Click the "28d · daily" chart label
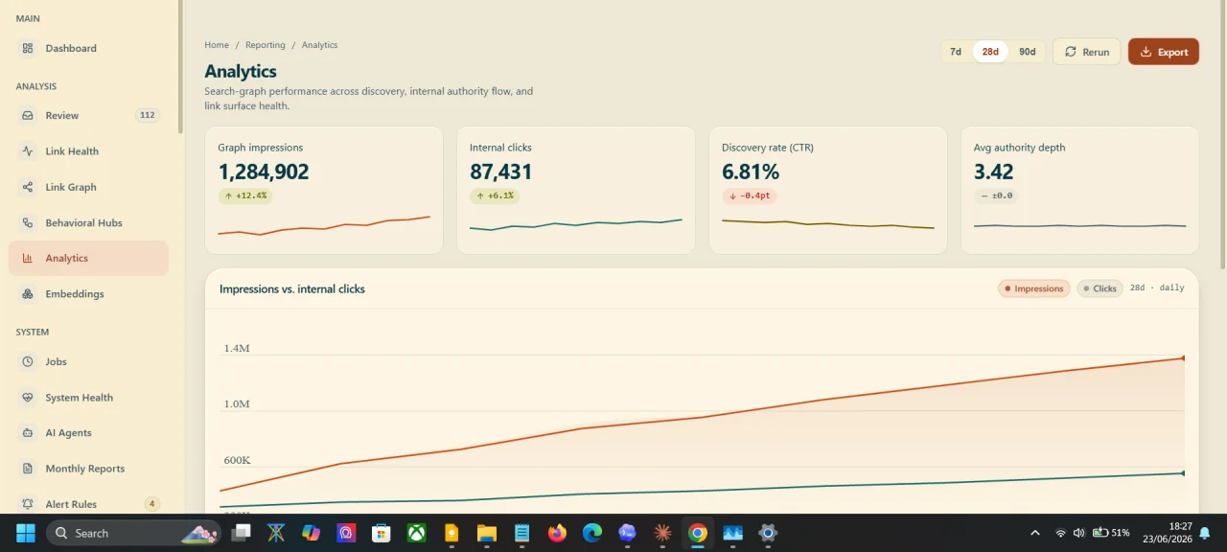Screen dimensions: 1227x552 [x=1157, y=288]
